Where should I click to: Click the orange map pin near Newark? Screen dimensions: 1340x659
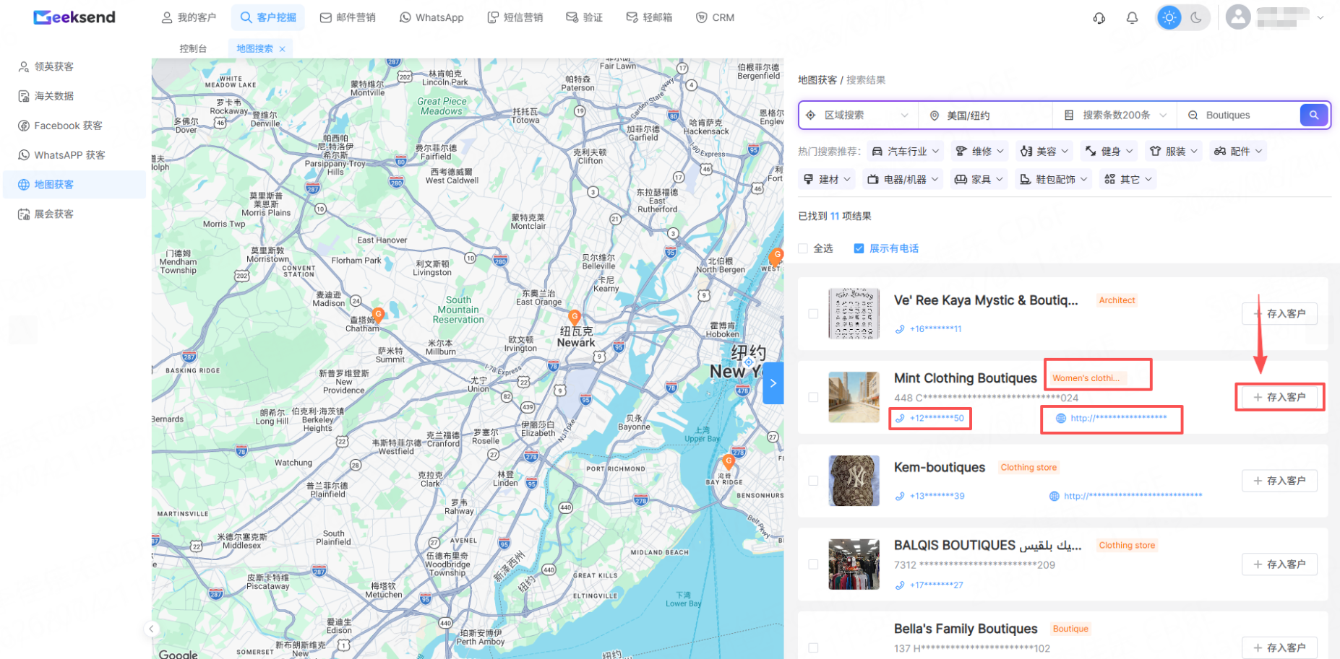(575, 317)
